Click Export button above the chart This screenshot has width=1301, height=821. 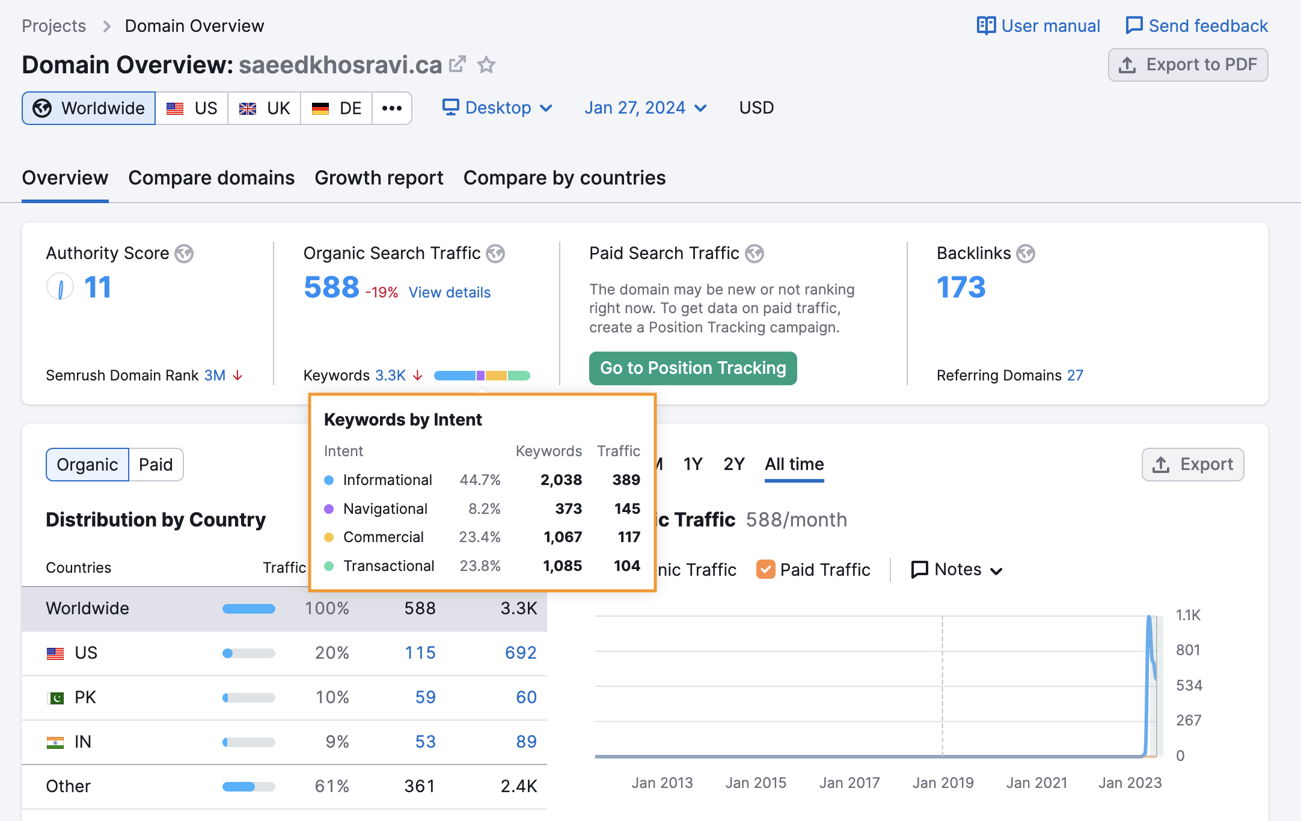[1193, 465]
